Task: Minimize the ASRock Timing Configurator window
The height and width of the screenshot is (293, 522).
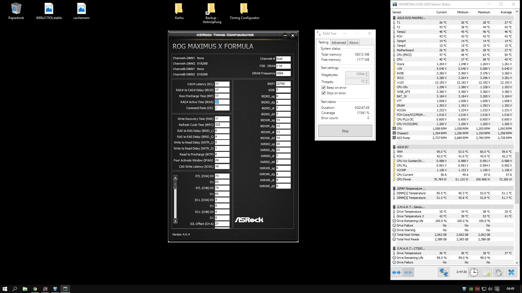Action: (285, 36)
